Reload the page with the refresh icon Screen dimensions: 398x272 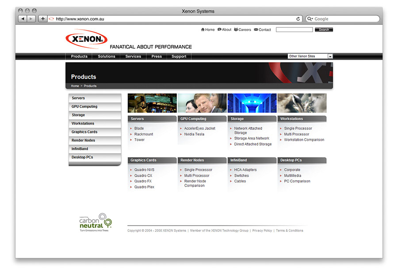[x=298, y=19]
